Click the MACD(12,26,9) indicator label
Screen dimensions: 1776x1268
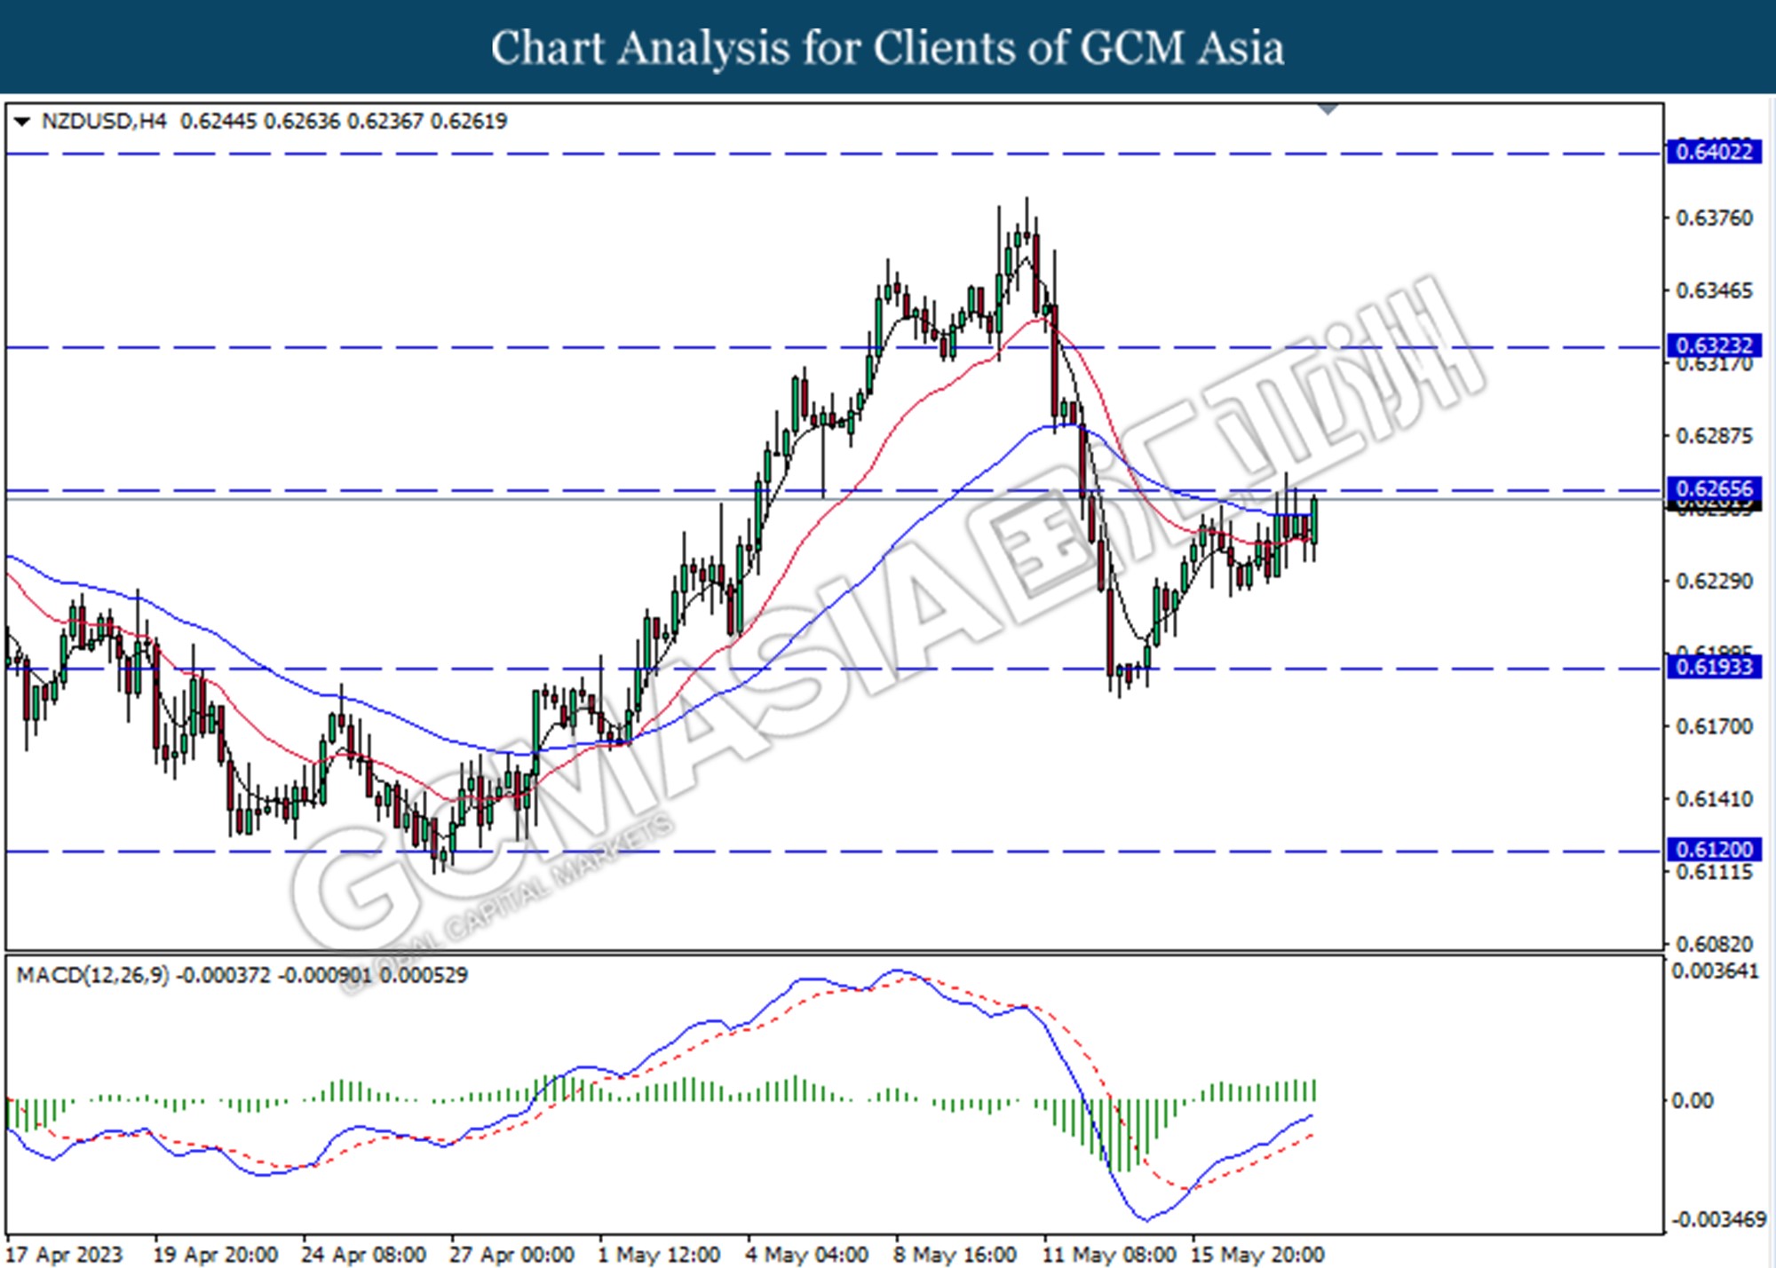pyautogui.click(x=92, y=976)
